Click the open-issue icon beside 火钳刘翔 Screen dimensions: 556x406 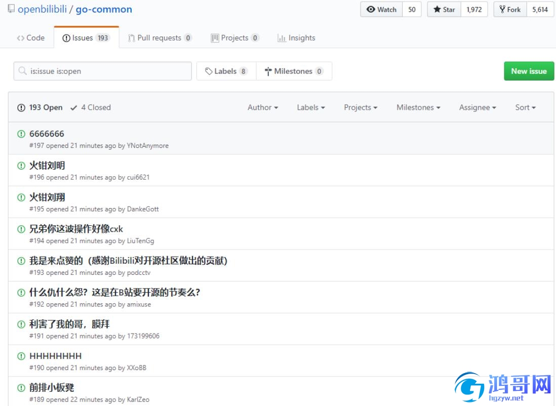point(21,197)
